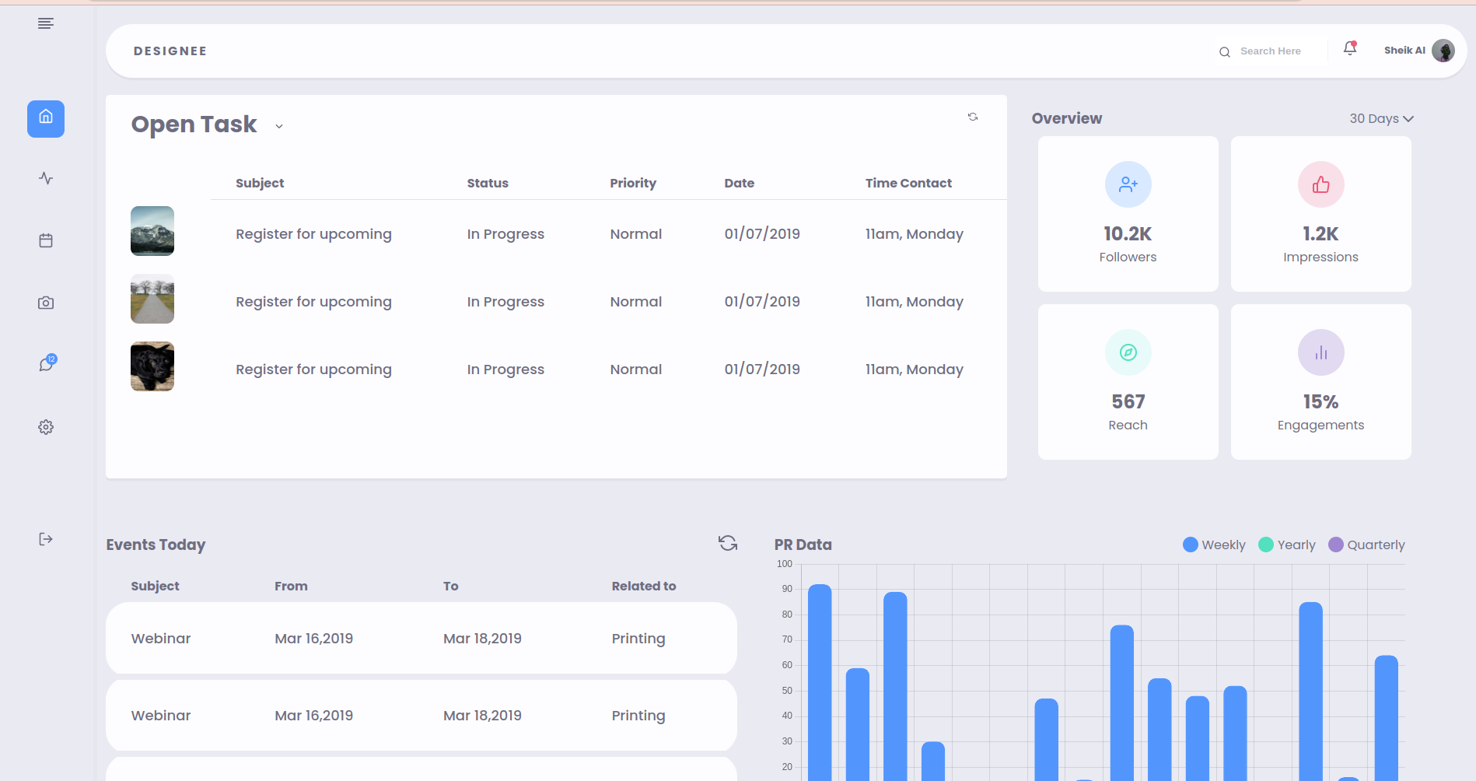Open the 30 Days period dropdown

(x=1381, y=118)
